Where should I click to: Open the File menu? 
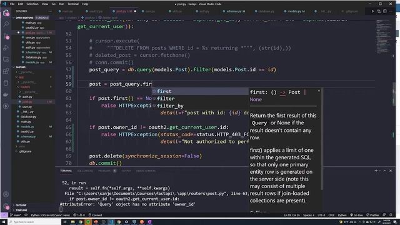12,4
